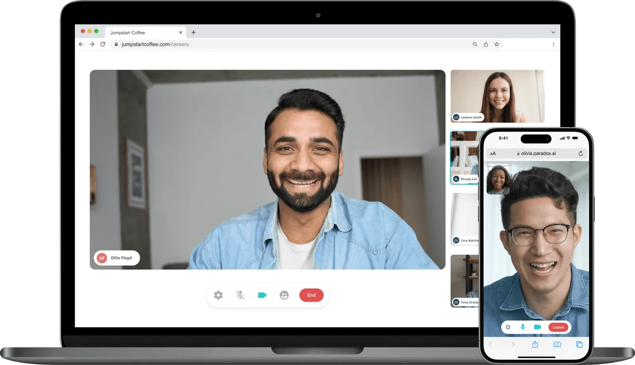Select the Cory Batche video thumbnail
Screen dimensions: 635x365
coord(465,220)
